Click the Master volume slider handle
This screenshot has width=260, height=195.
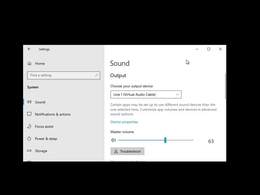(x=165, y=140)
